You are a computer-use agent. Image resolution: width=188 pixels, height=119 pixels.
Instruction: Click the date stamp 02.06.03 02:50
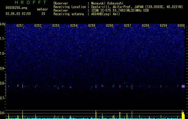[x=18, y=14]
